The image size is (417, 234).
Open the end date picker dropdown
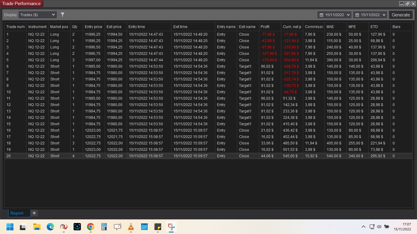[370, 15]
